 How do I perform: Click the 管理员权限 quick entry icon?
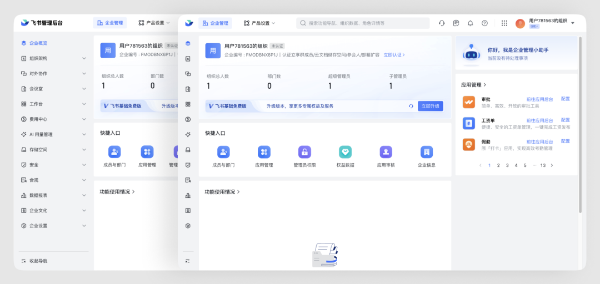pos(304,153)
